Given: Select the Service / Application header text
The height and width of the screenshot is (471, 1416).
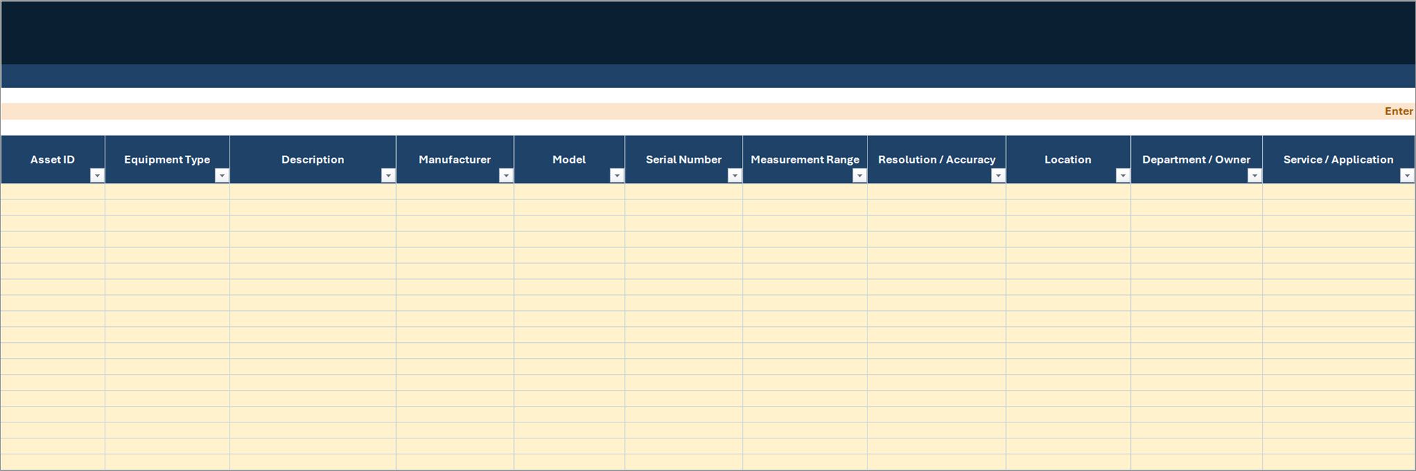Looking at the screenshot, I should pyautogui.click(x=1338, y=159).
